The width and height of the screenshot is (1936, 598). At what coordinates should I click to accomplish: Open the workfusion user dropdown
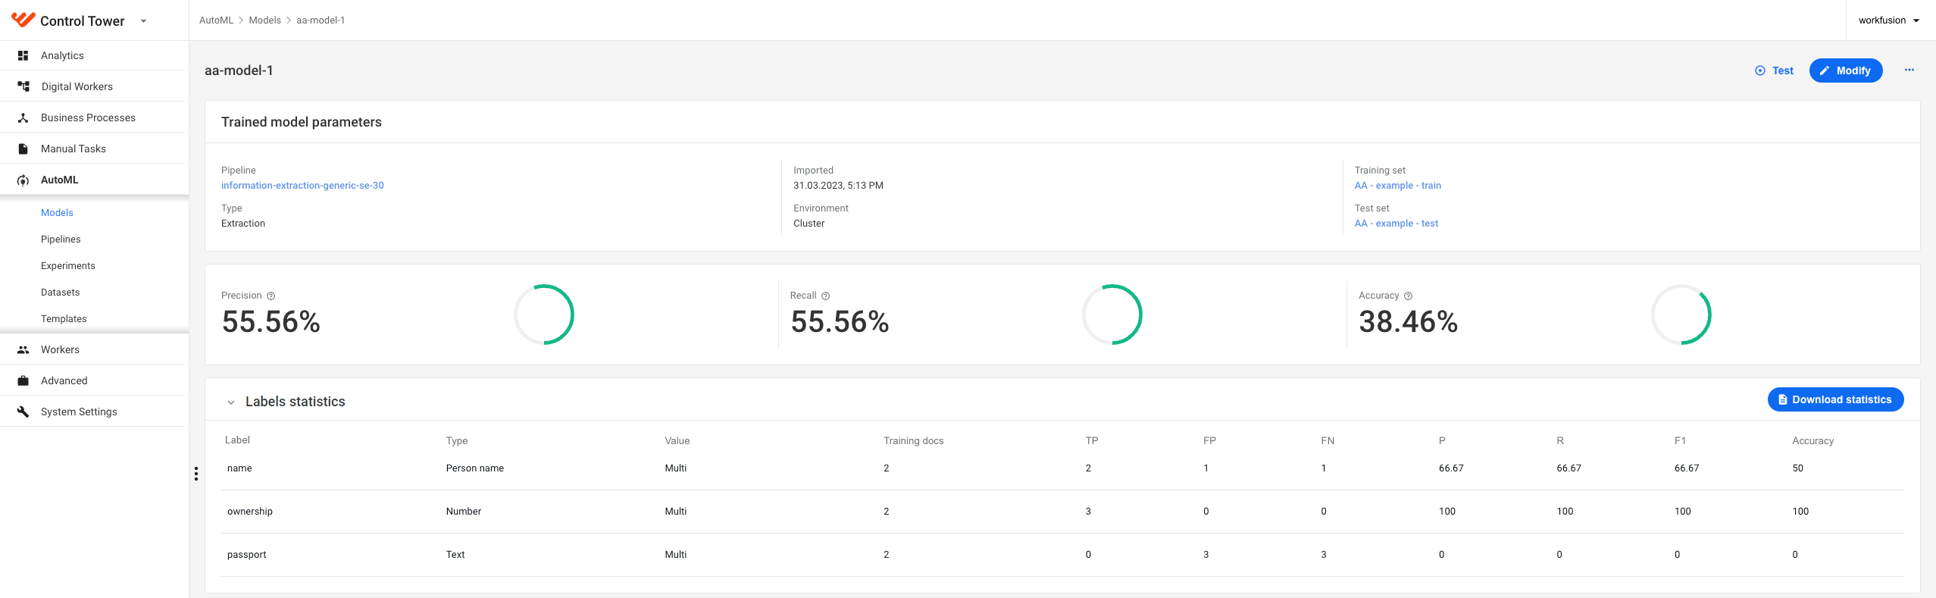pyautogui.click(x=1888, y=20)
